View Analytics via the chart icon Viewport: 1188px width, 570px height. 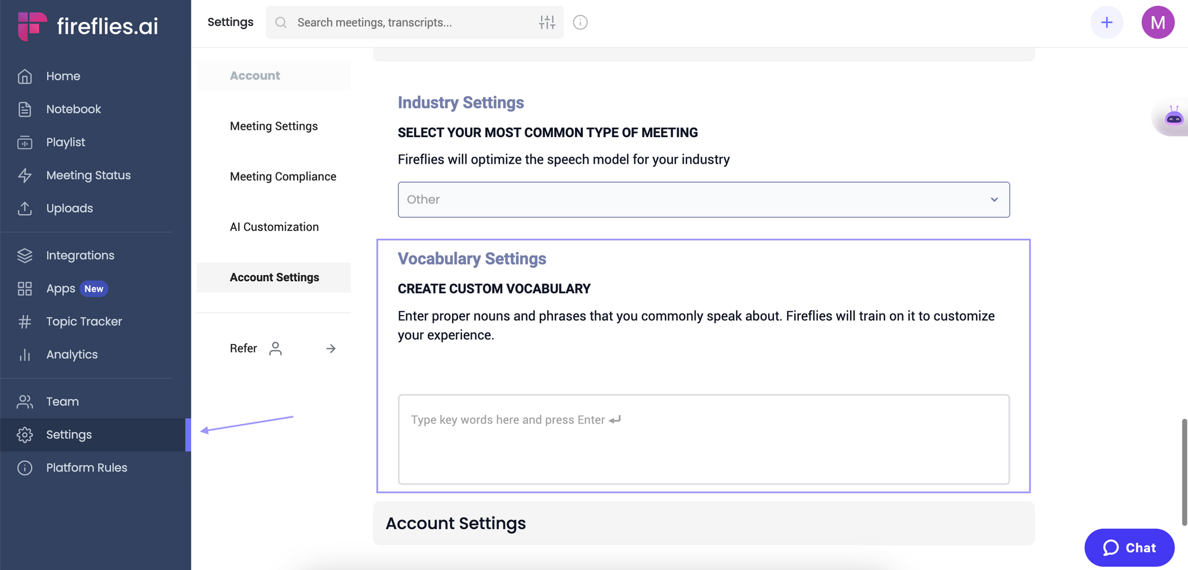(24, 354)
